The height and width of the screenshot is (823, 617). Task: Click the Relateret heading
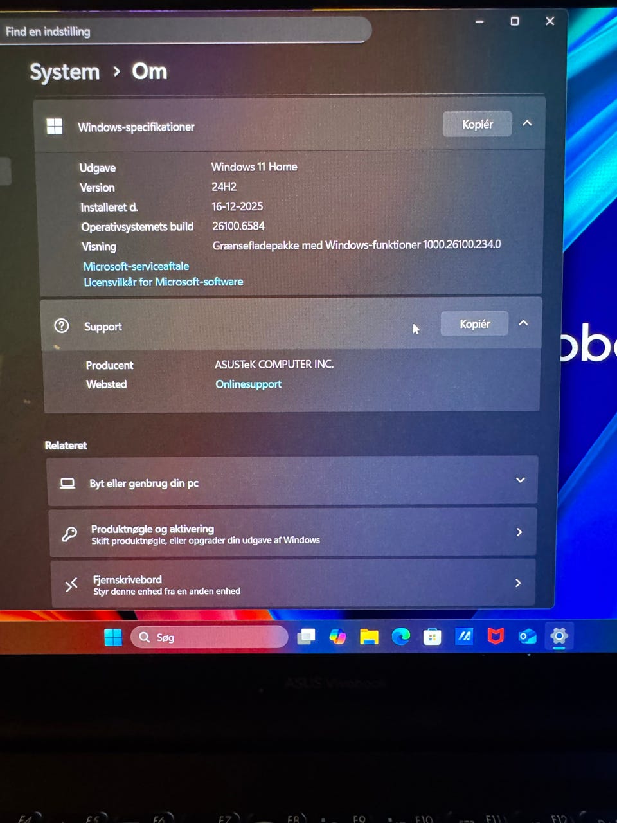(x=66, y=445)
